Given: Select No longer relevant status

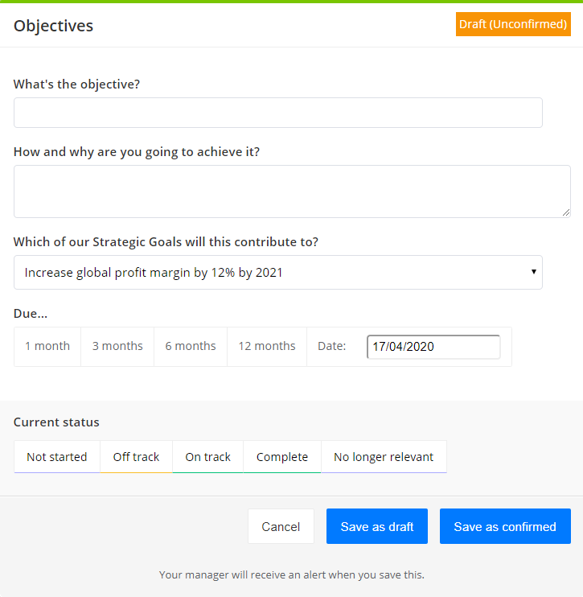Looking at the screenshot, I should click(384, 457).
